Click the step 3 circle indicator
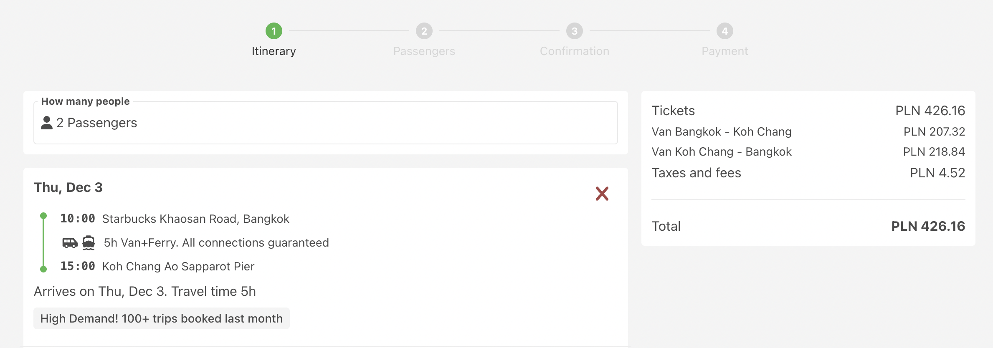Image resolution: width=993 pixels, height=348 pixels. (x=575, y=31)
